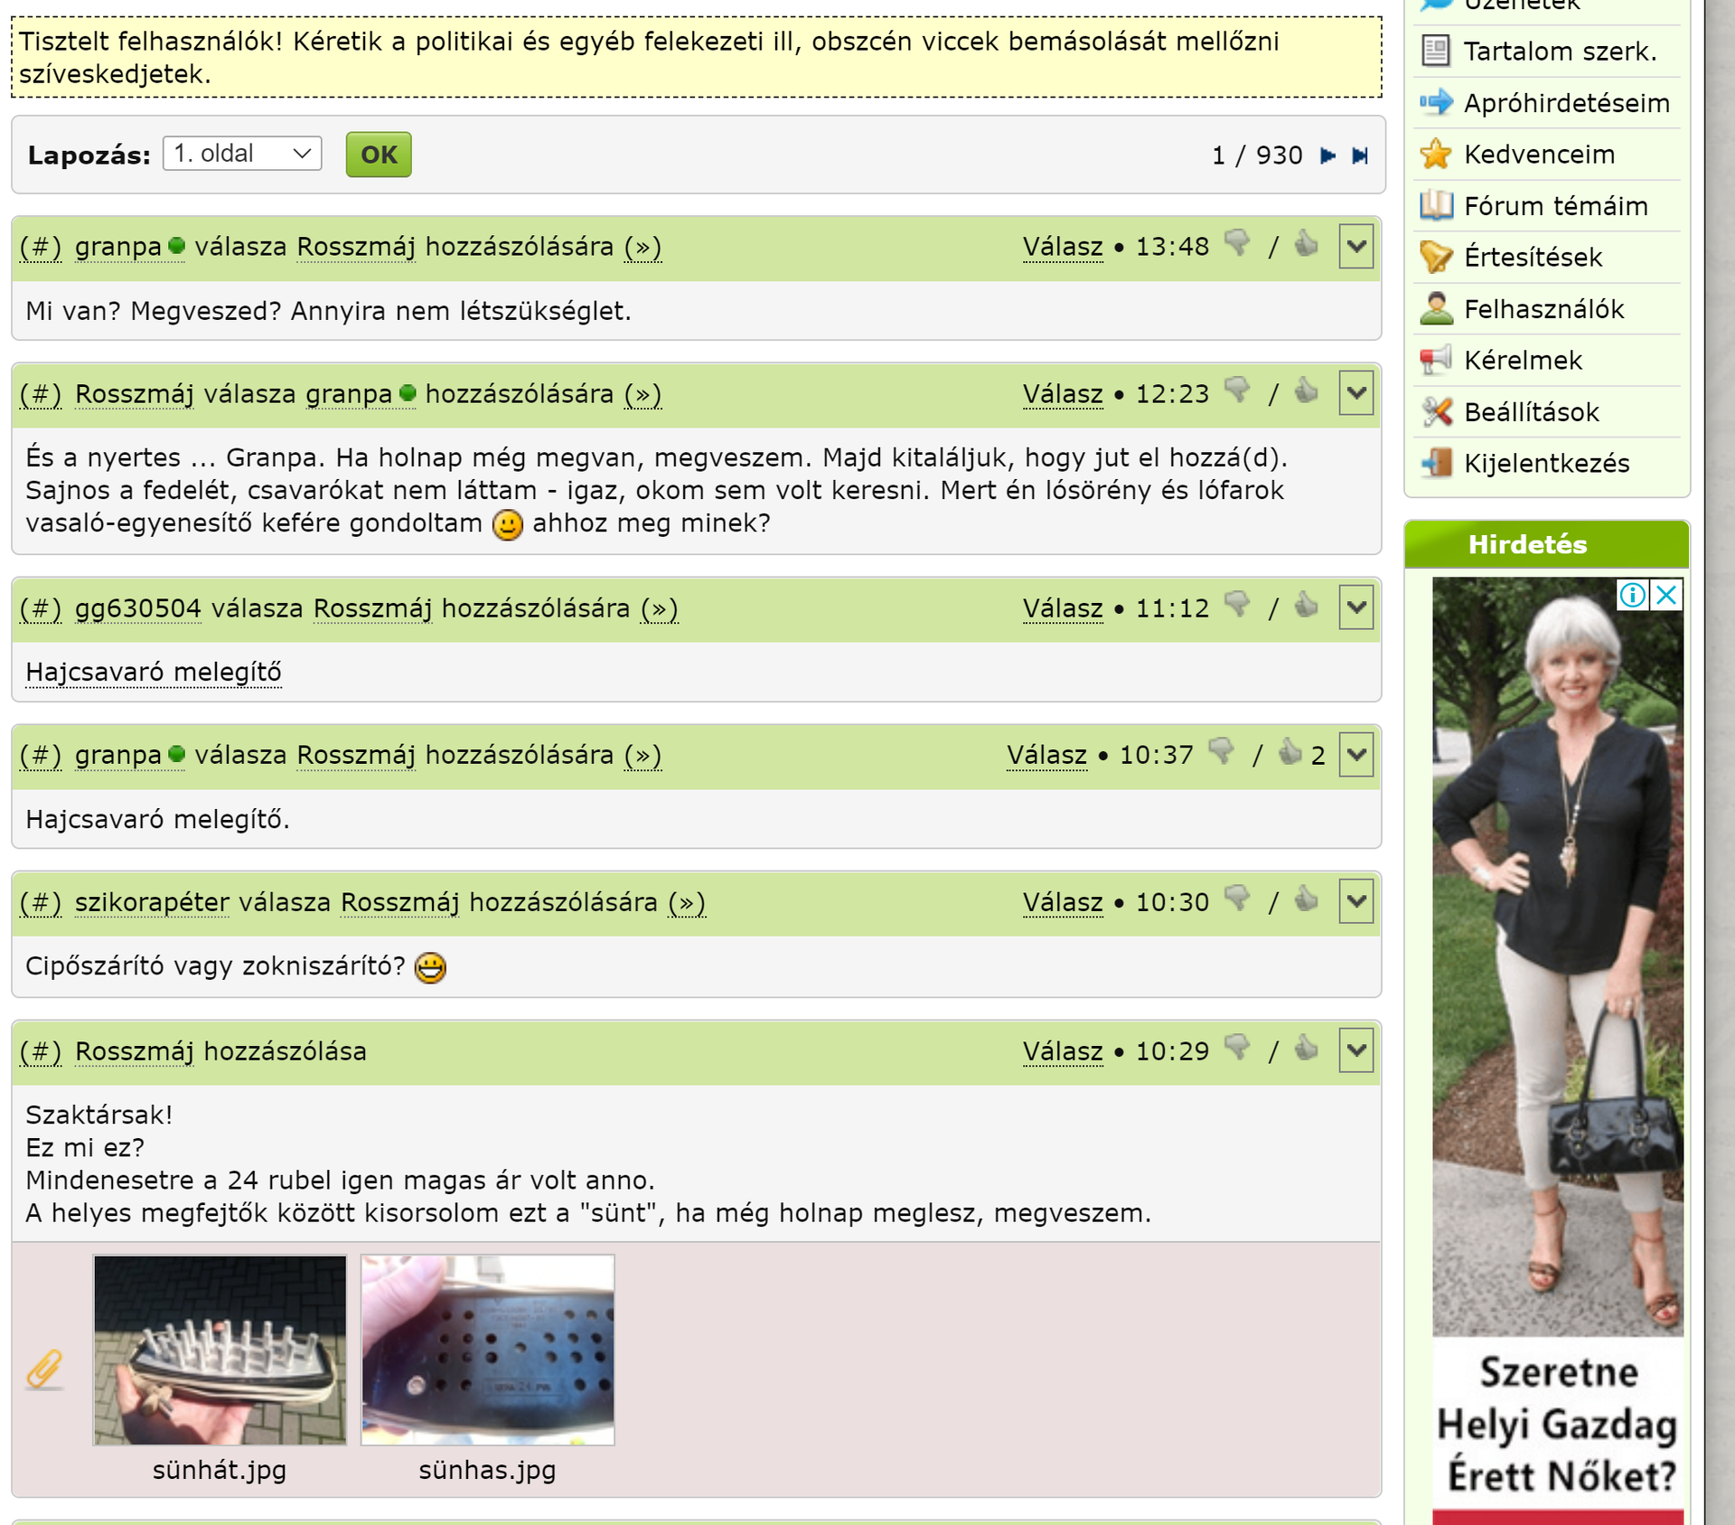Click the ad info icon
The width and height of the screenshot is (1735, 1525).
pos(1632,595)
